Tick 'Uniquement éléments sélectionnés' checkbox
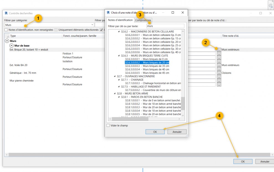The height and width of the screenshot is (172, 274). coord(56,30)
